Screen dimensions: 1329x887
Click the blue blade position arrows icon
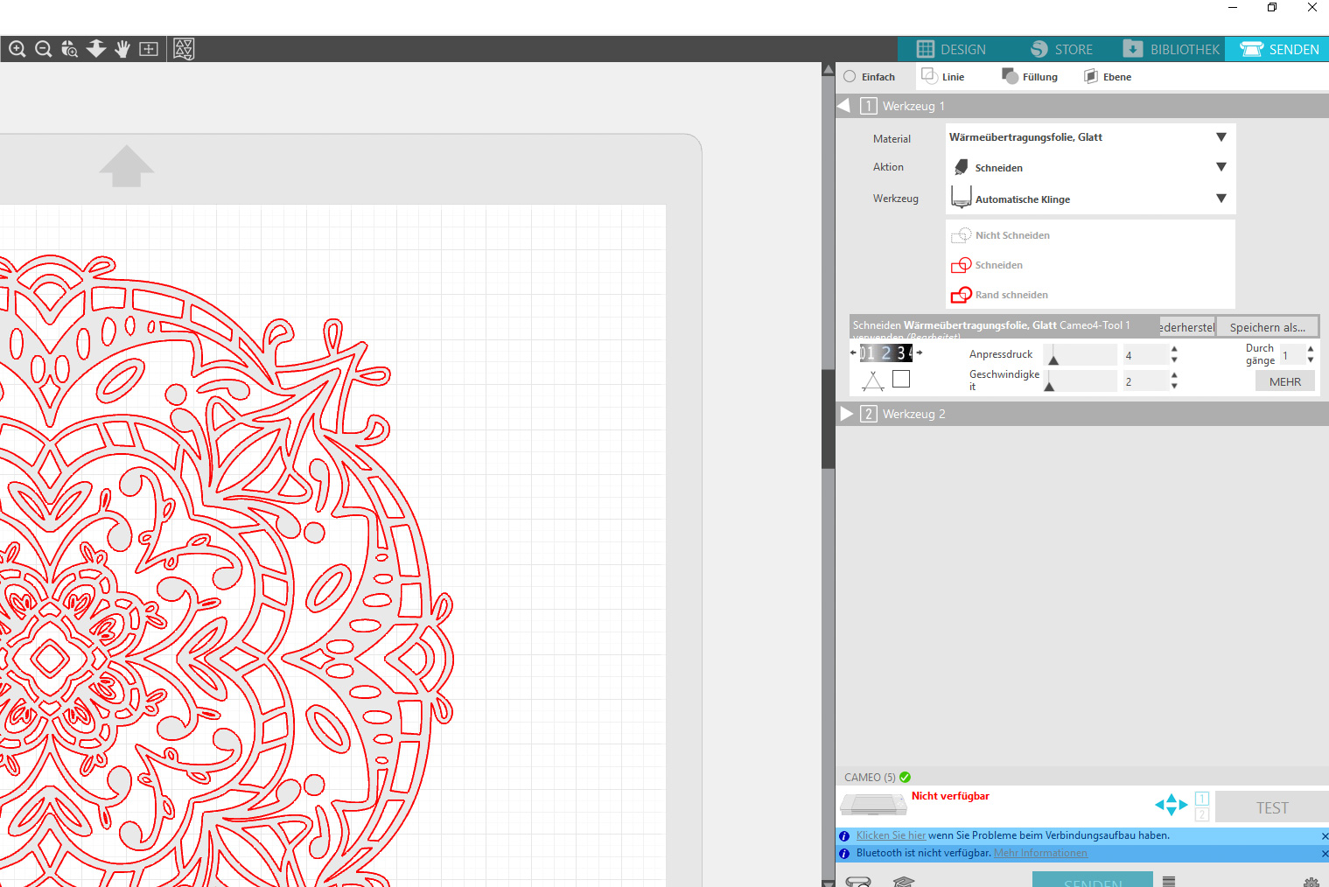click(x=1171, y=805)
